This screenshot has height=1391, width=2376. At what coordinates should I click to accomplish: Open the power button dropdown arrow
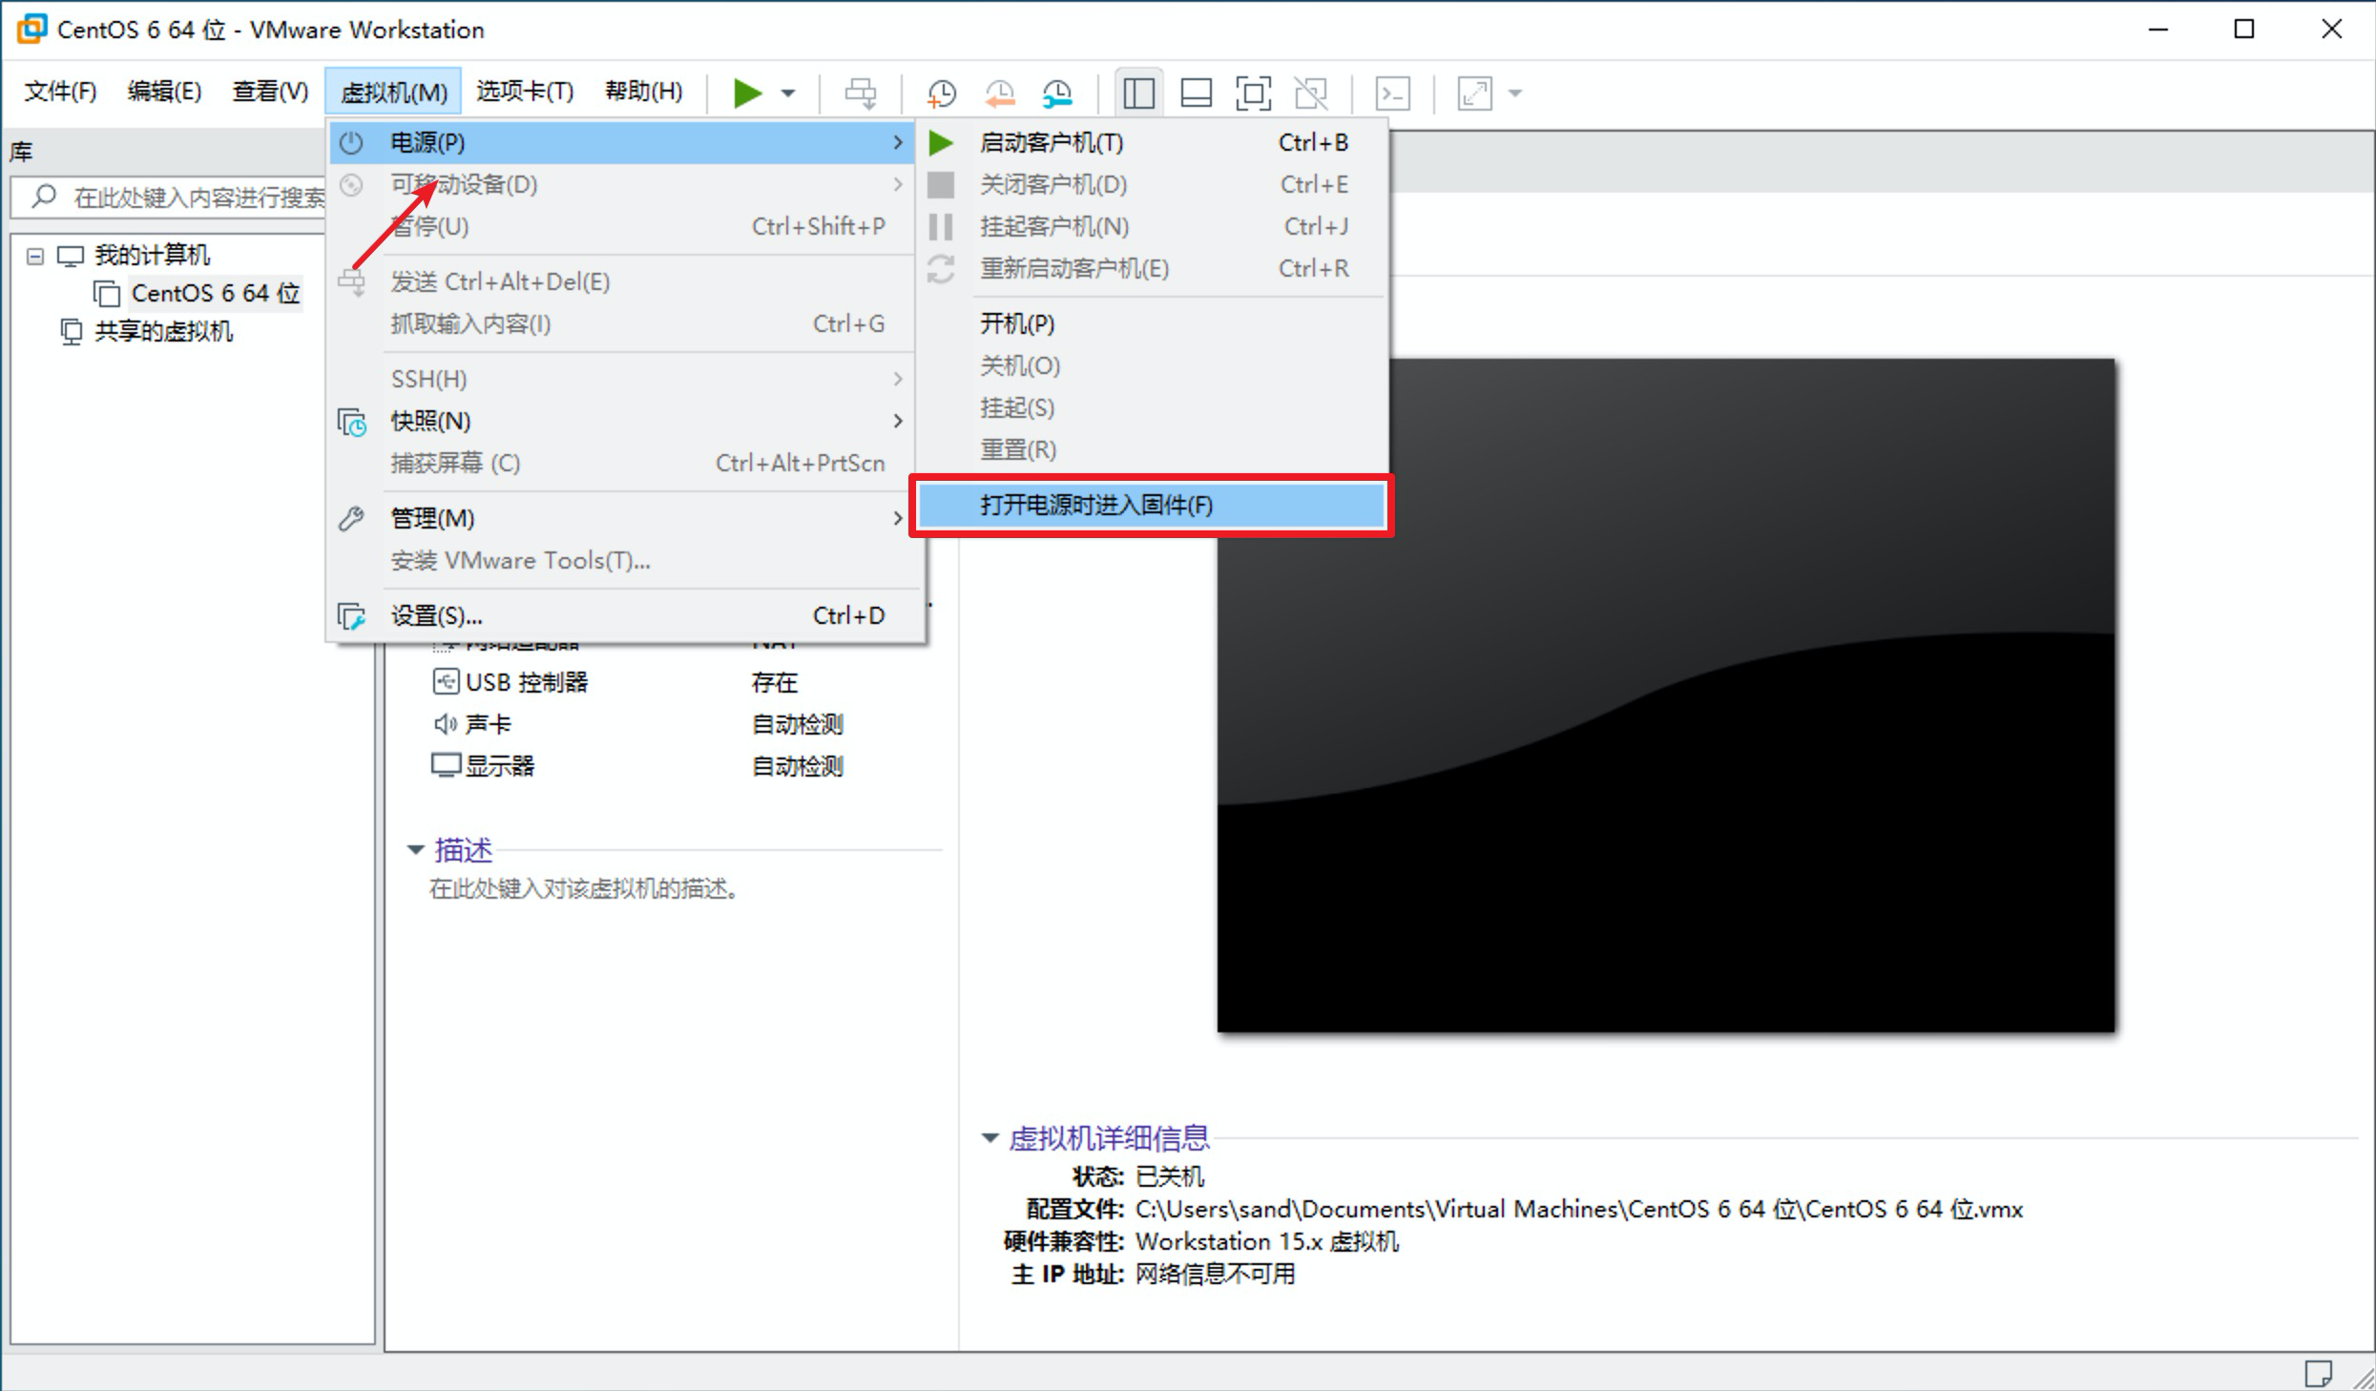788,93
